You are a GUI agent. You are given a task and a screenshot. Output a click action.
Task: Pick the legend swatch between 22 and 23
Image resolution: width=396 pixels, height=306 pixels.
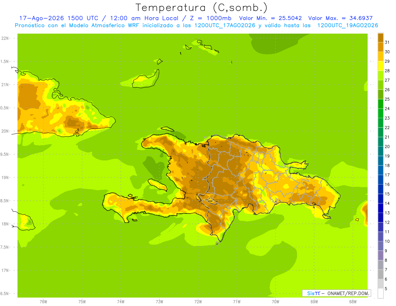pyautogui.click(x=380, y=123)
